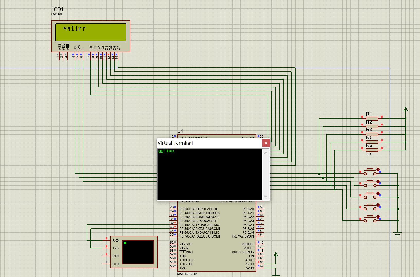Toggle the latch dot on the bottom push button

[x=378, y=217]
